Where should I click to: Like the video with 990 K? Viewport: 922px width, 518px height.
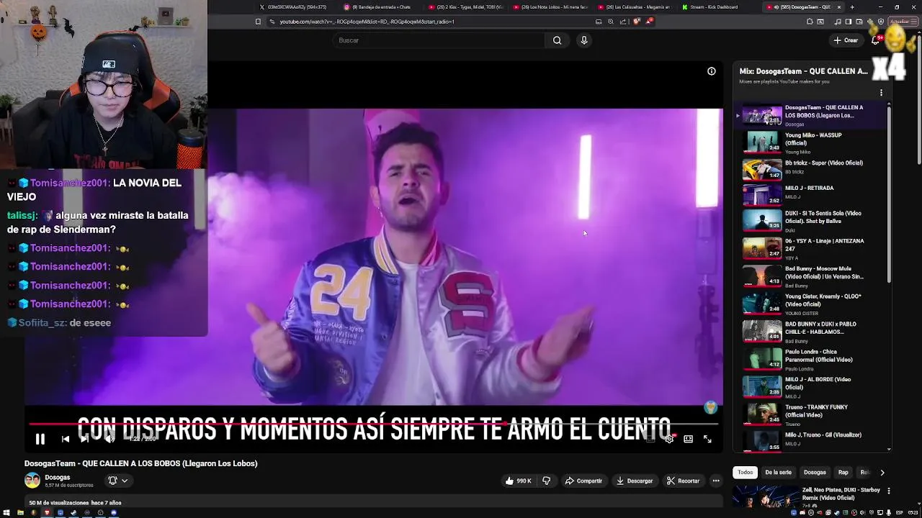519,481
